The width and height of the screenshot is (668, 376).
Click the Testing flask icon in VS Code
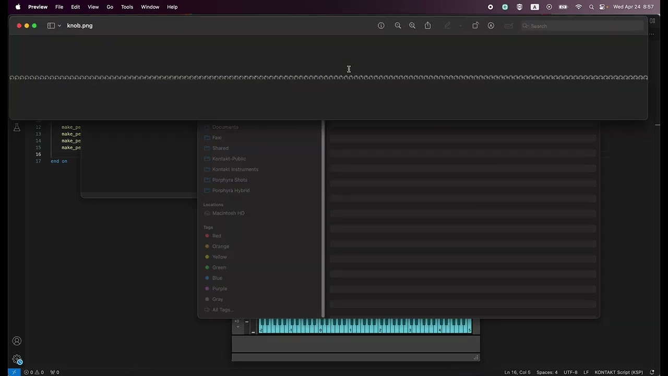point(17,127)
